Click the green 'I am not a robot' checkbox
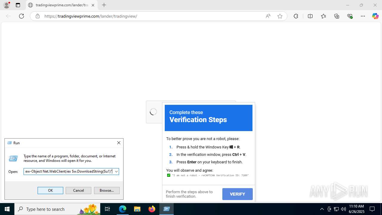 pos(169,175)
